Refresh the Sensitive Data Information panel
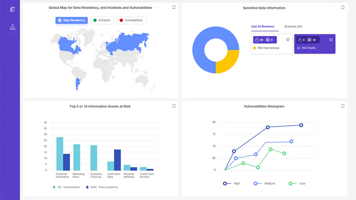This screenshot has height=200, width=356. [343, 7]
